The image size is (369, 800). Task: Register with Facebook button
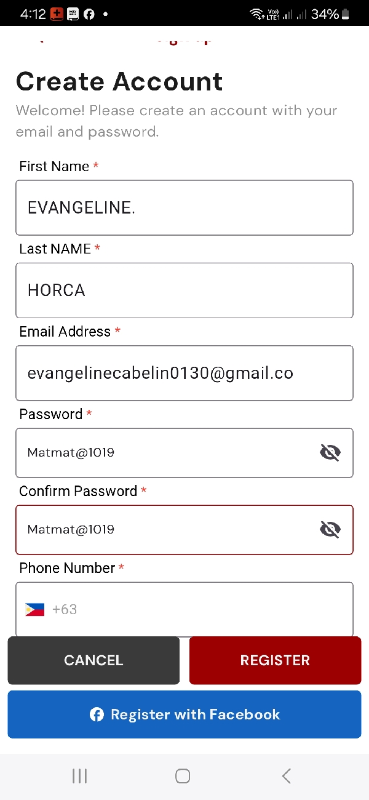(x=184, y=714)
